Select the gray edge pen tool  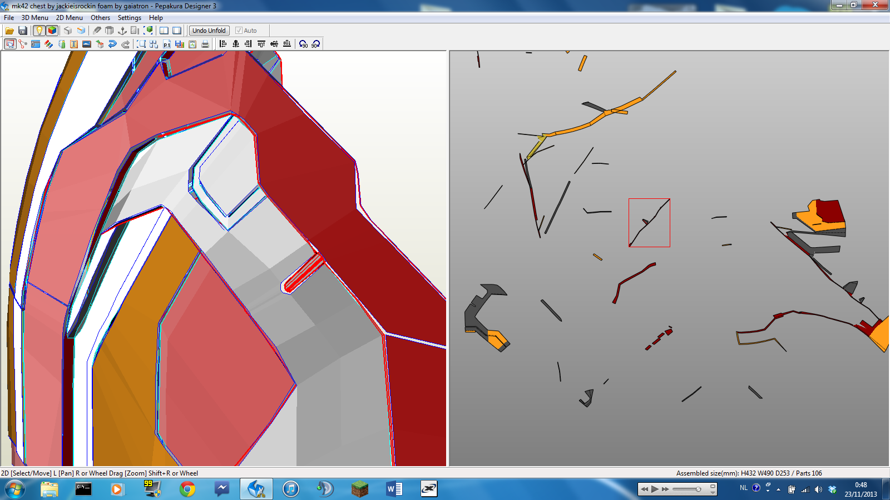pyautogui.click(x=97, y=31)
